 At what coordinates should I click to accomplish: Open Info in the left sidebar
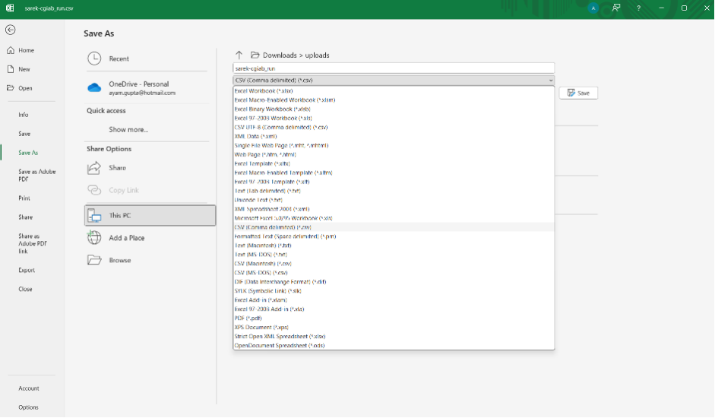(24, 115)
